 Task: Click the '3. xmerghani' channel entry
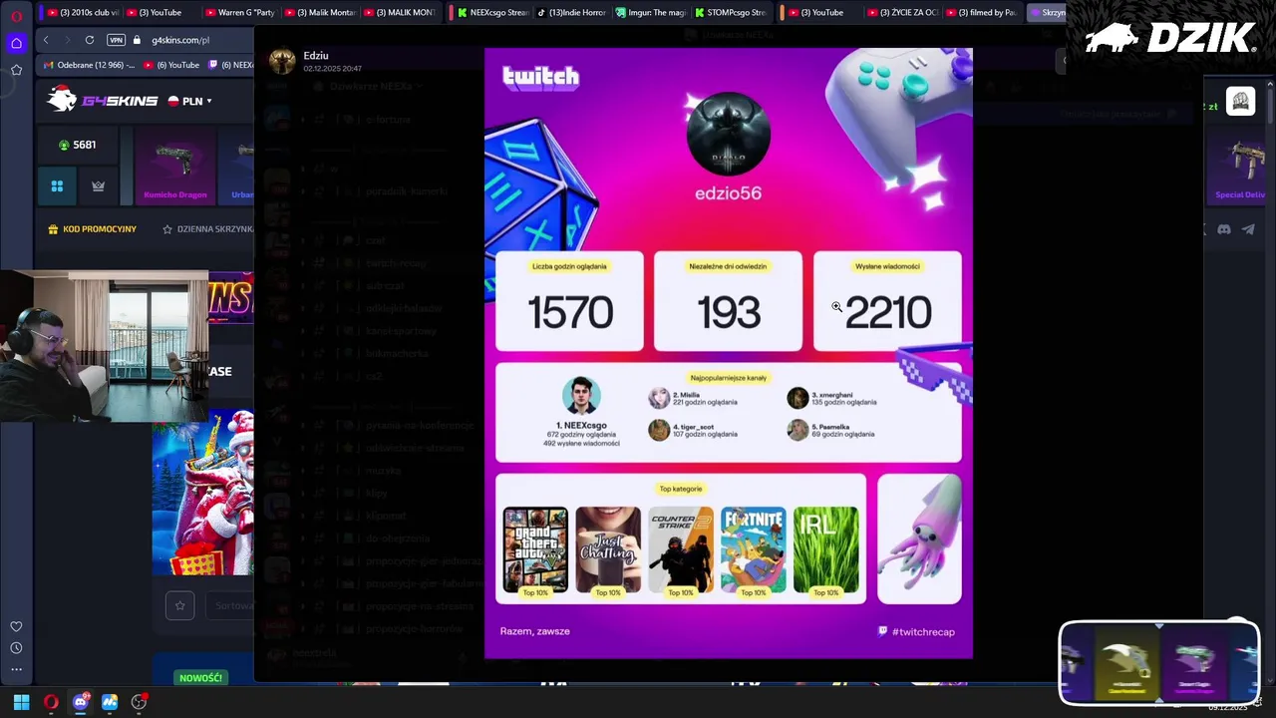coord(831,398)
